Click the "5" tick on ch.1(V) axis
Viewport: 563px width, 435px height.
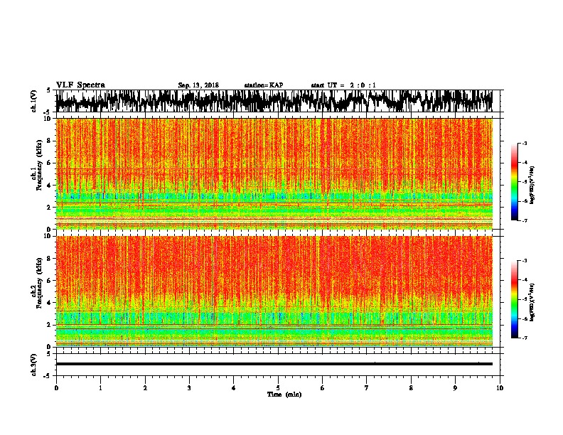(x=50, y=90)
